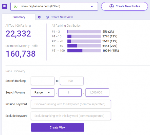Viewport: 150px width, 135px height.
Task: Click the Search Volume label
Action: (x=15, y=92)
